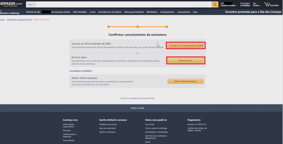Open Ideias para Presente
The height and width of the screenshot is (144, 283).
[134, 12]
